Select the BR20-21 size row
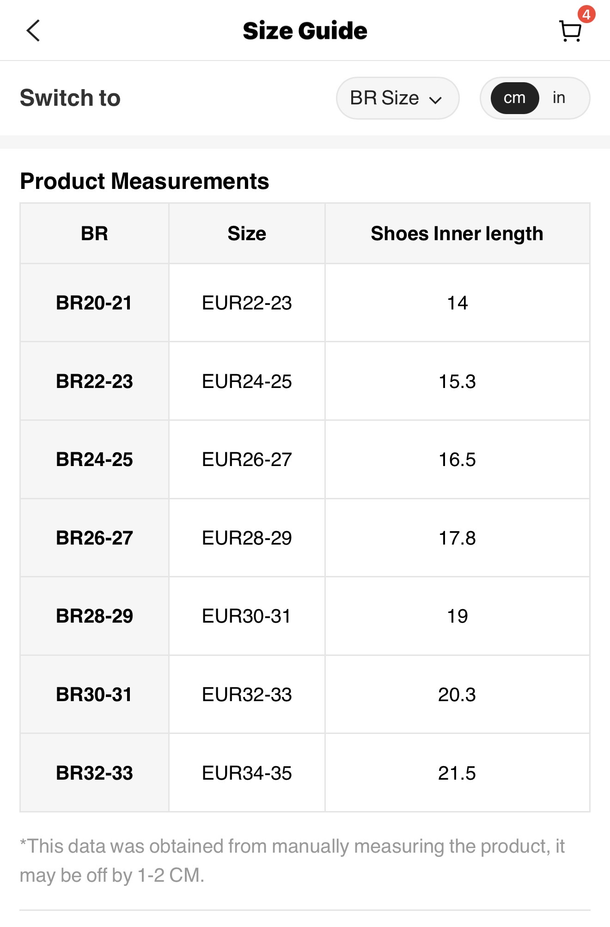Viewport: 610px width, 927px height. [x=94, y=303]
